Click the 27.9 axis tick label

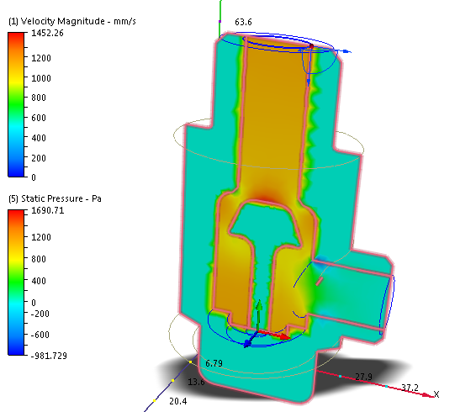tap(363, 377)
